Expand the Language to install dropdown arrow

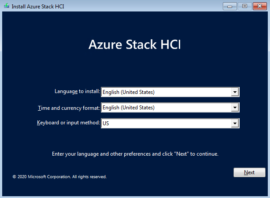tap(235, 92)
